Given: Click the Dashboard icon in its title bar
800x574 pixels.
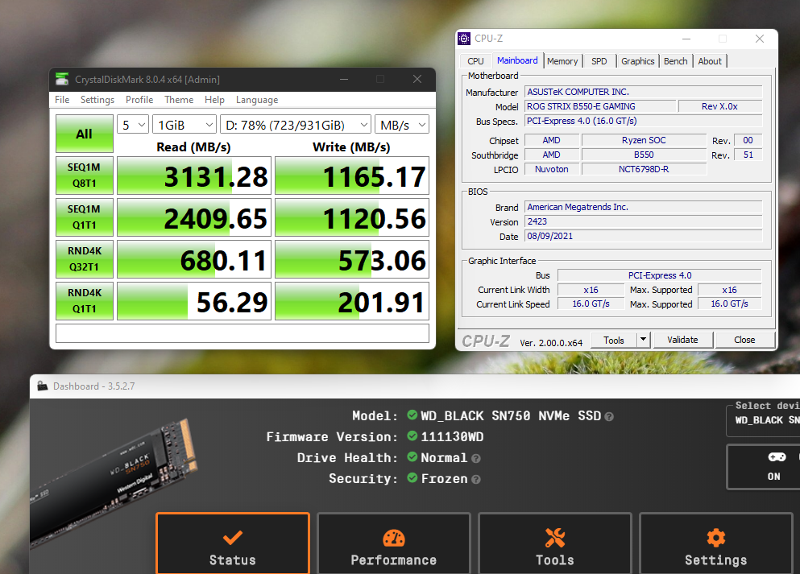Looking at the screenshot, I should coord(42,386).
